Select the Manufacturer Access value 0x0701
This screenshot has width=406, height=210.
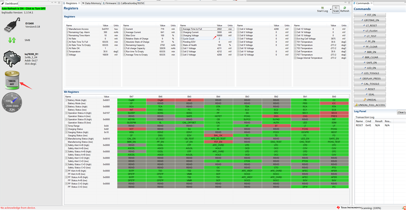click(106, 29)
